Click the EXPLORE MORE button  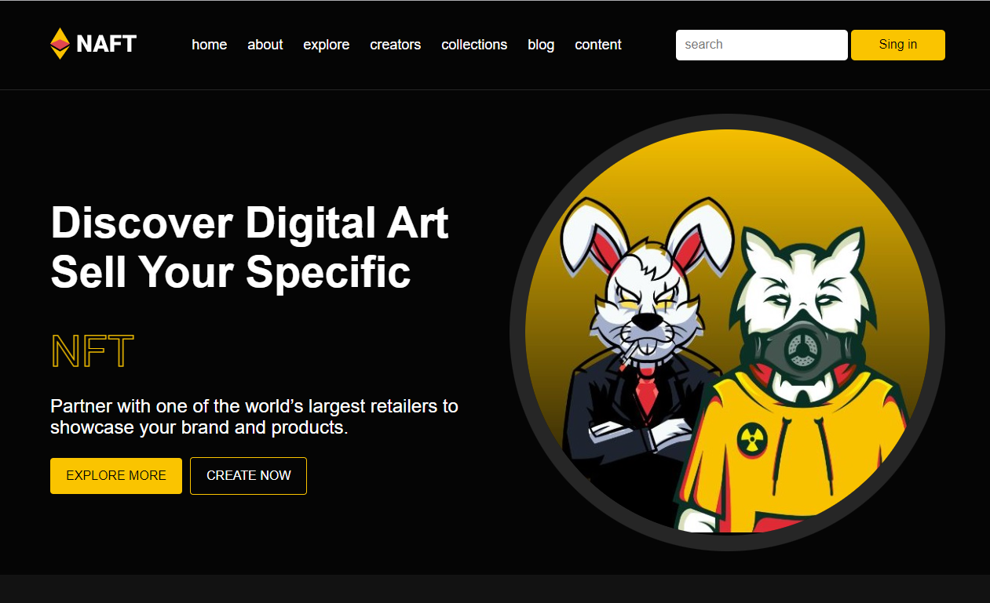(x=116, y=476)
